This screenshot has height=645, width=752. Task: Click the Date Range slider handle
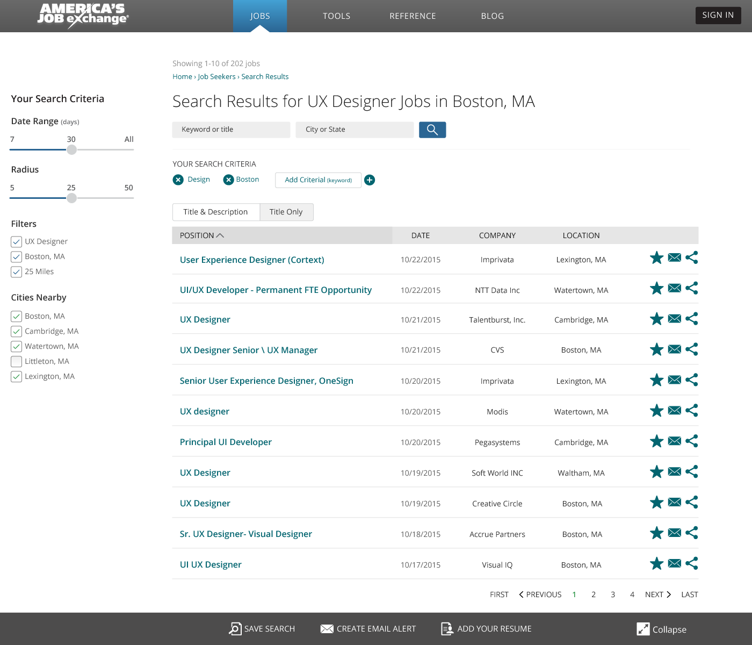coord(71,149)
